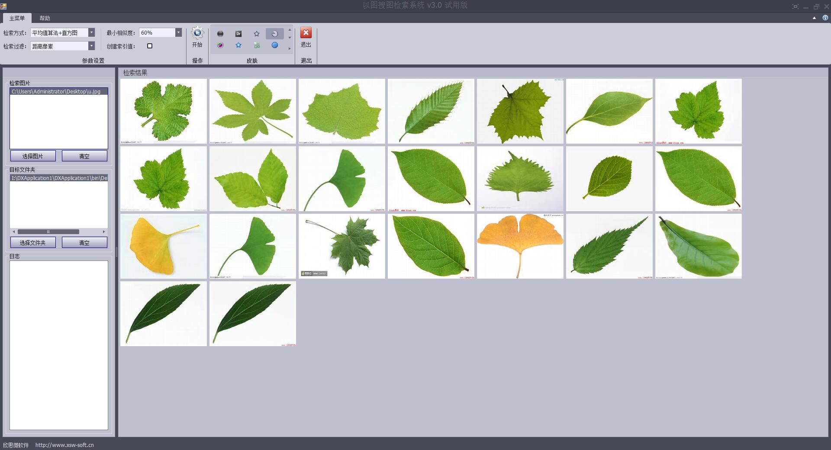Select the dark maple leaf with long stem
This screenshot has width=831, height=450.
(x=342, y=246)
